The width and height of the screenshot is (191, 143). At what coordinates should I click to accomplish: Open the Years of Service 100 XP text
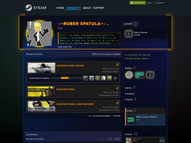coord(140,34)
